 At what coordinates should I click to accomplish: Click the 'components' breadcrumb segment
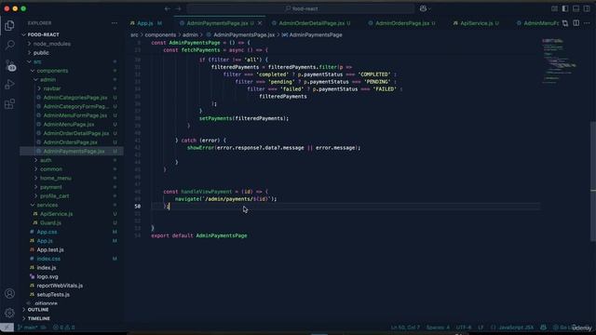point(160,35)
